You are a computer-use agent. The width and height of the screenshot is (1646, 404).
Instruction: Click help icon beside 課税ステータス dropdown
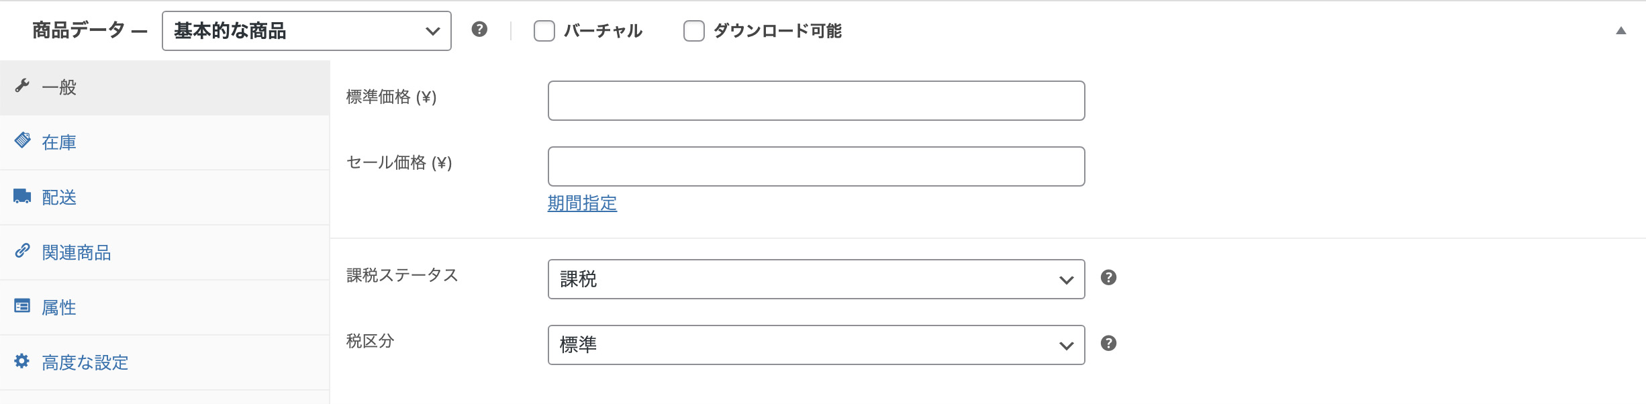click(1108, 278)
